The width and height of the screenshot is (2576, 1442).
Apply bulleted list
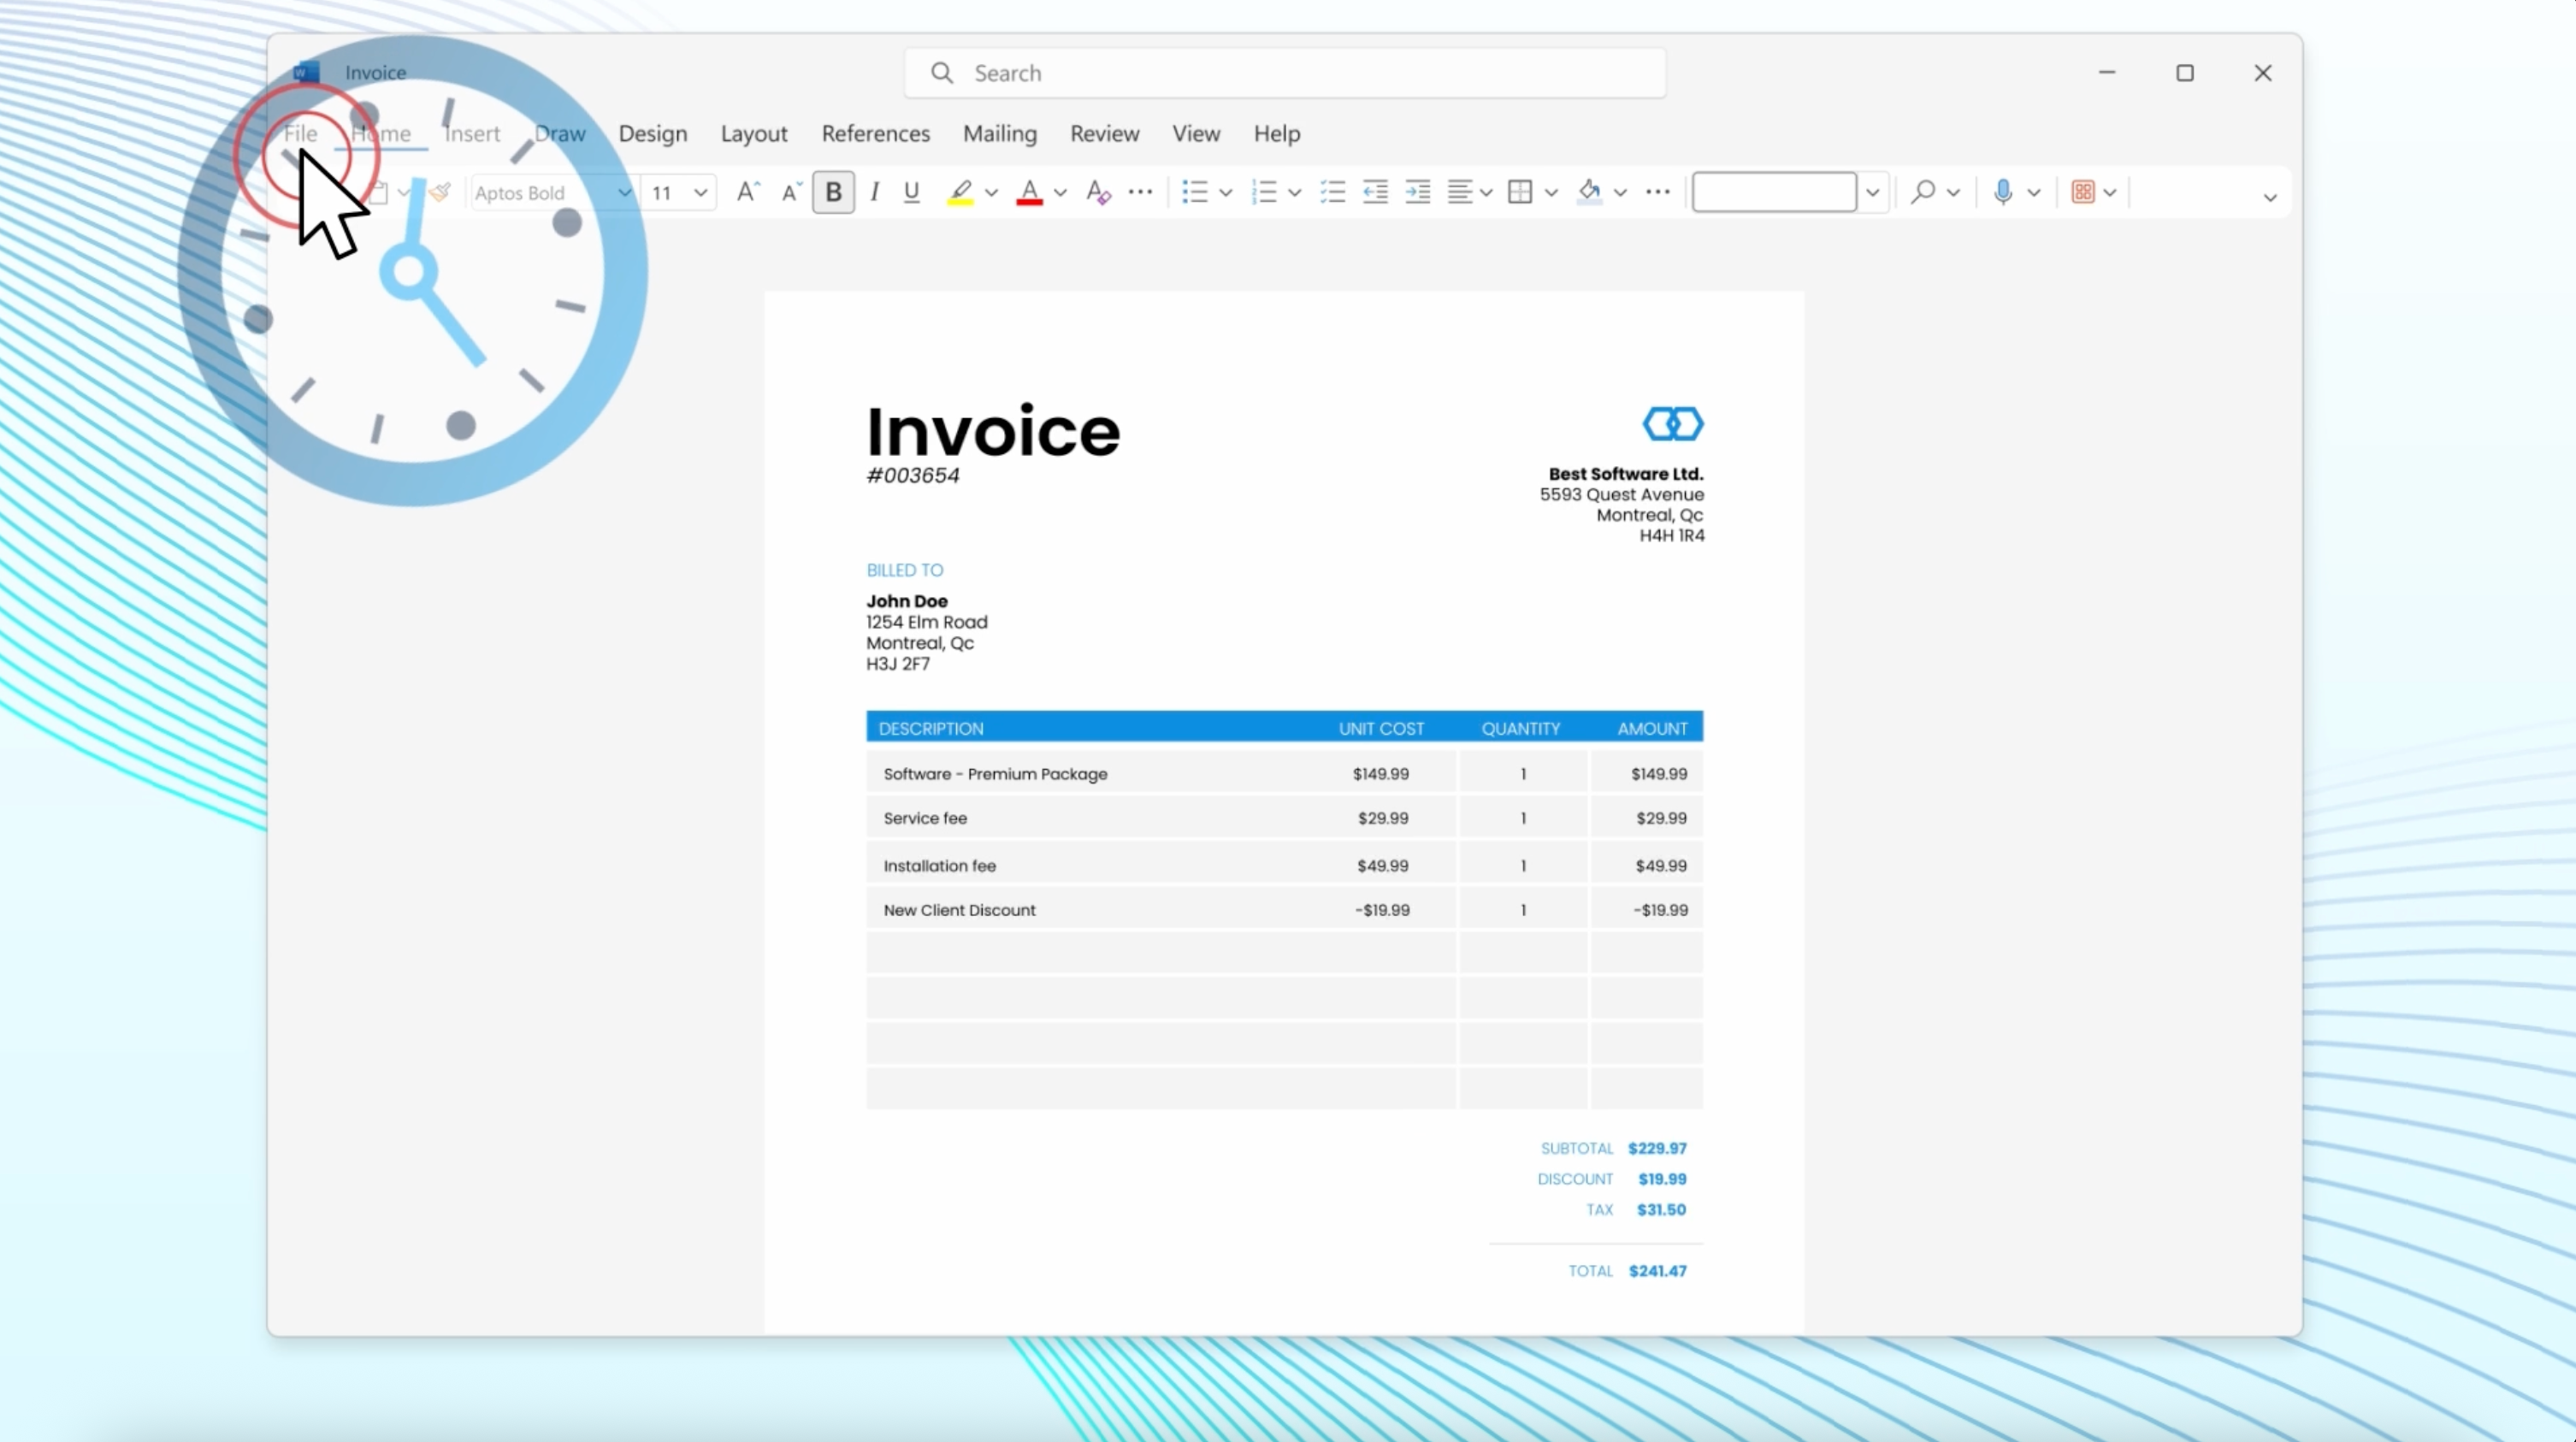1195,192
